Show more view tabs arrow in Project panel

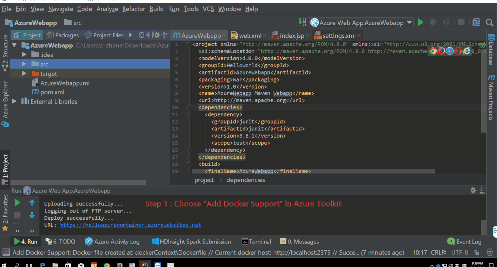[x=130, y=35]
